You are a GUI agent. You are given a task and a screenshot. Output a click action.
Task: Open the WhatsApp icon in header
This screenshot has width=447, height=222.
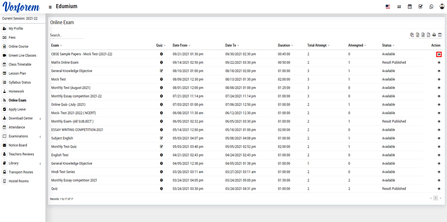[x=431, y=7]
